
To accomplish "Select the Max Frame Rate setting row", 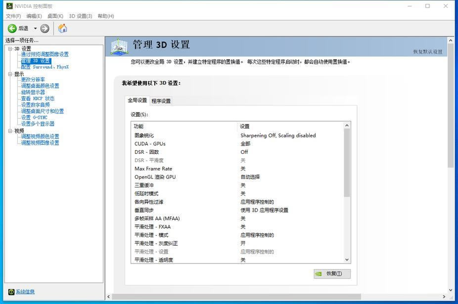I will tap(237, 169).
